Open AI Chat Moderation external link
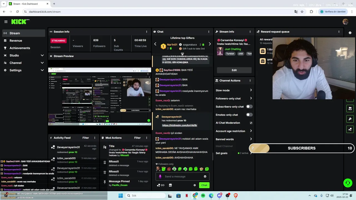The width and height of the screenshot is (356, 200). pyautogui.click(x=251, y=123)
